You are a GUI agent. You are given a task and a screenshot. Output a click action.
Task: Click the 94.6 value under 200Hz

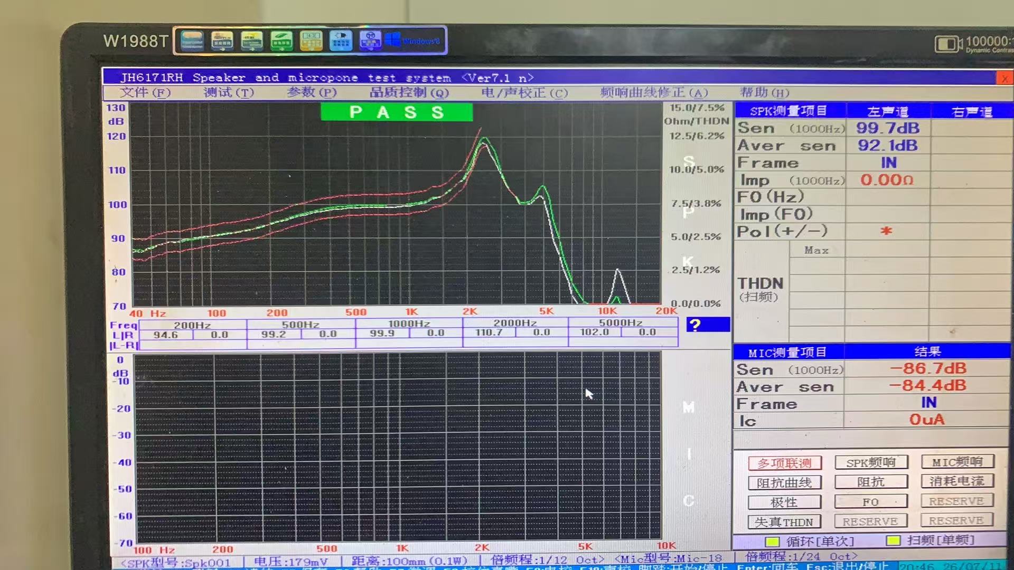click(166, 335)
